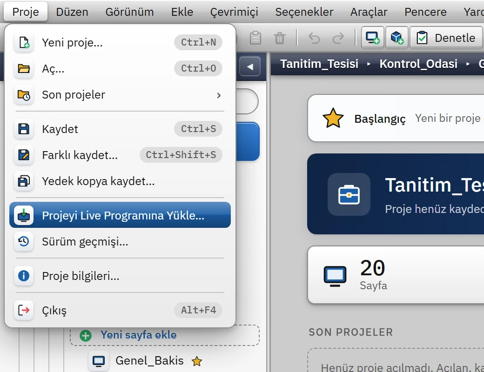Click the recent projects folder-clock icon

[x=24, y=95]
